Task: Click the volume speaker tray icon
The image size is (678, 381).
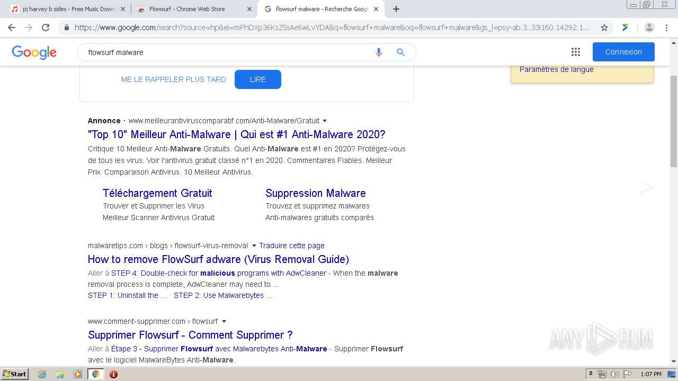Action: 615,374
